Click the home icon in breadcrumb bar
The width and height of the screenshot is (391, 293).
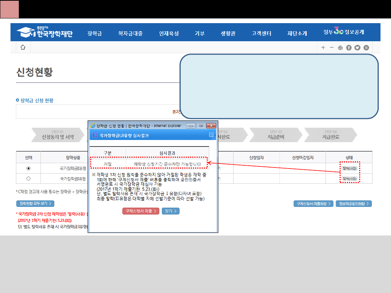pos(23,47)
